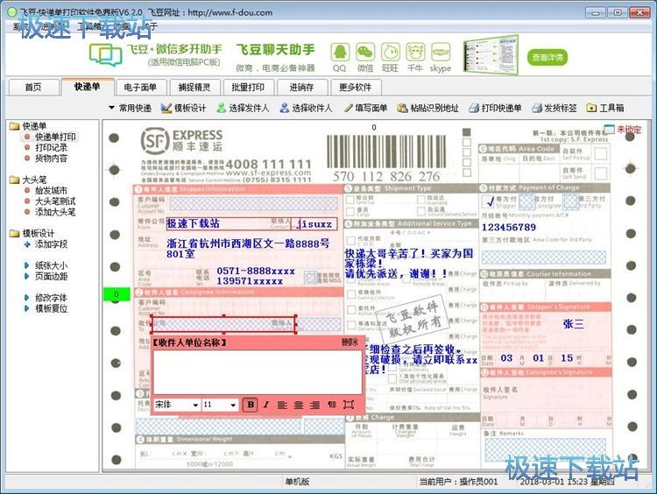Toggle the 代收货款 C.O.D. checkbox
Screen dimensions: 657x494
(350, 241)
